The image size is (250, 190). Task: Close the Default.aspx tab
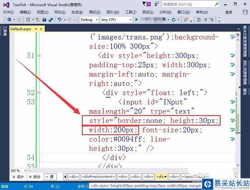41,29
